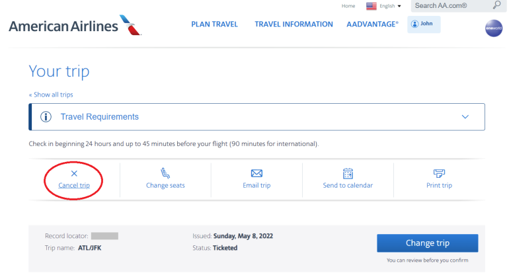Click the blue Change trip button

coord(427,243)
